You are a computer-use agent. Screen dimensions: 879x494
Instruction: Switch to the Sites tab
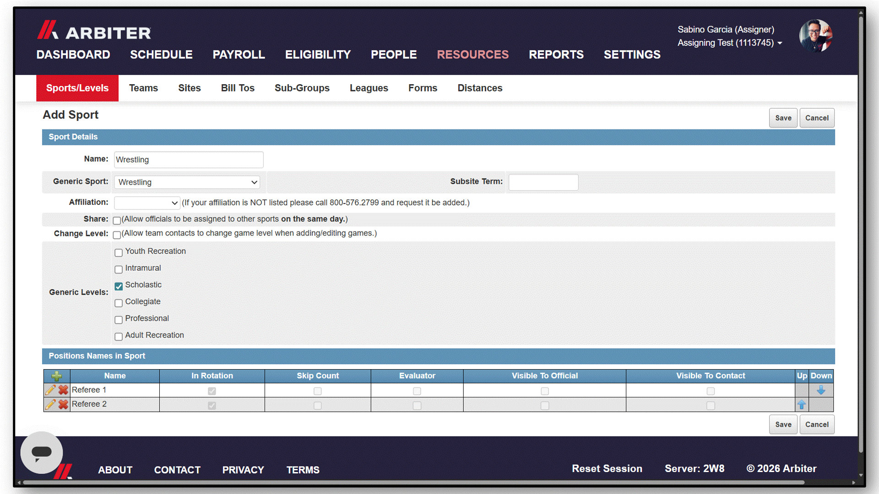pyautogui.click(x=190, y=88)
